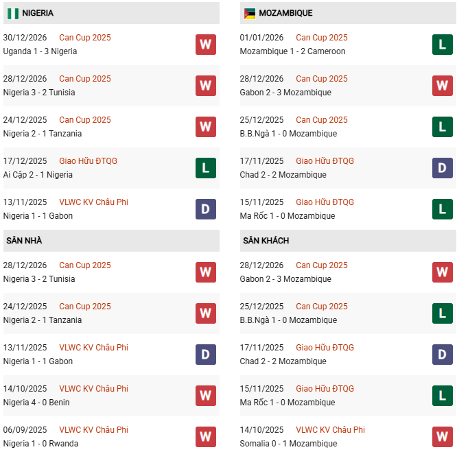Click the L badge for Mozambique vs Cameroon
Image resolution: width=457 pixels, height=454 pixels.
coord(442,45)
